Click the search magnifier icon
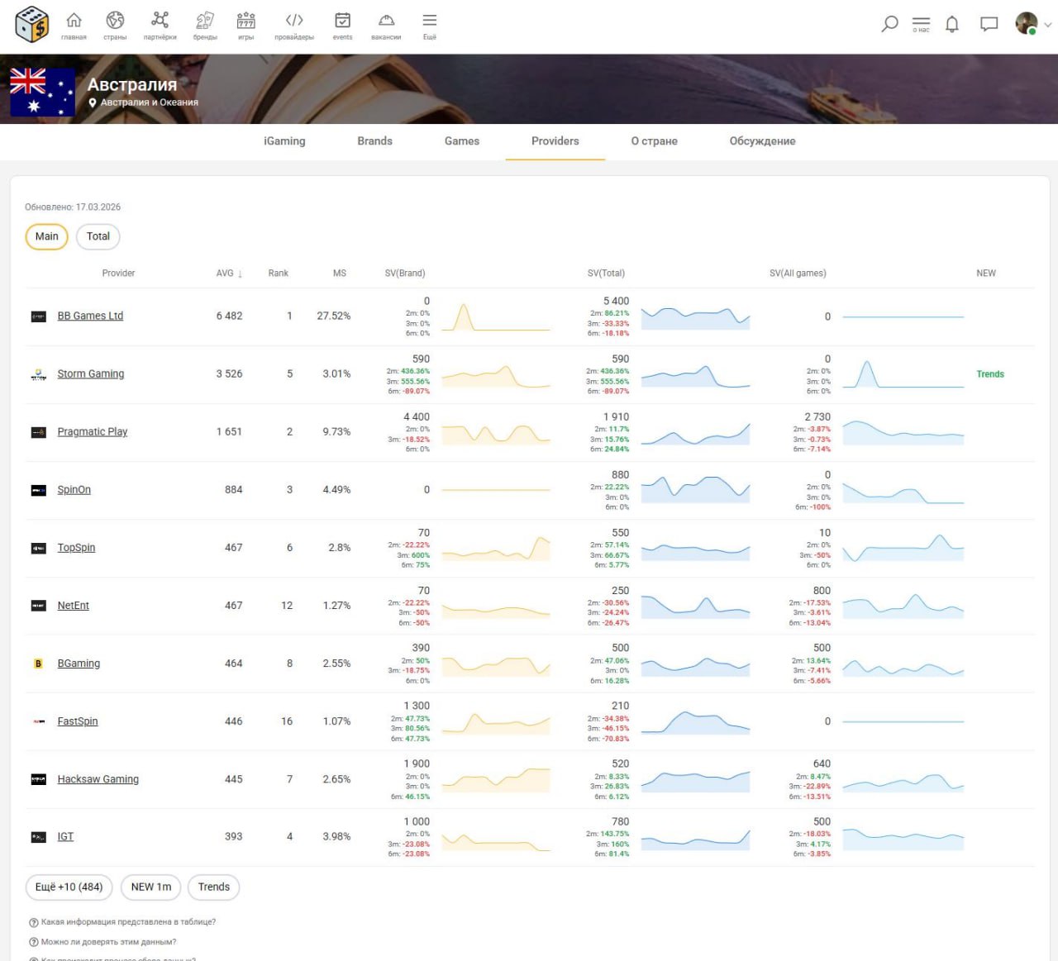 click(x=889, y=24)
